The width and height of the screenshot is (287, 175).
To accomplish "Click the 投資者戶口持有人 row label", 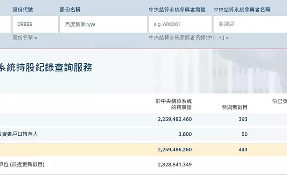I will click(19, 134).
